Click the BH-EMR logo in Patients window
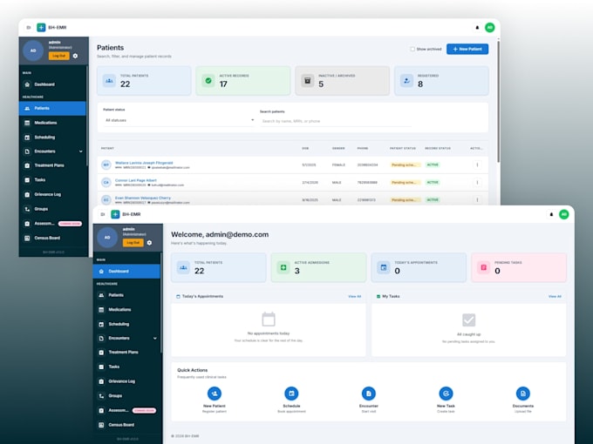This screenshot has width=593, height=444. tap(41, 28)
